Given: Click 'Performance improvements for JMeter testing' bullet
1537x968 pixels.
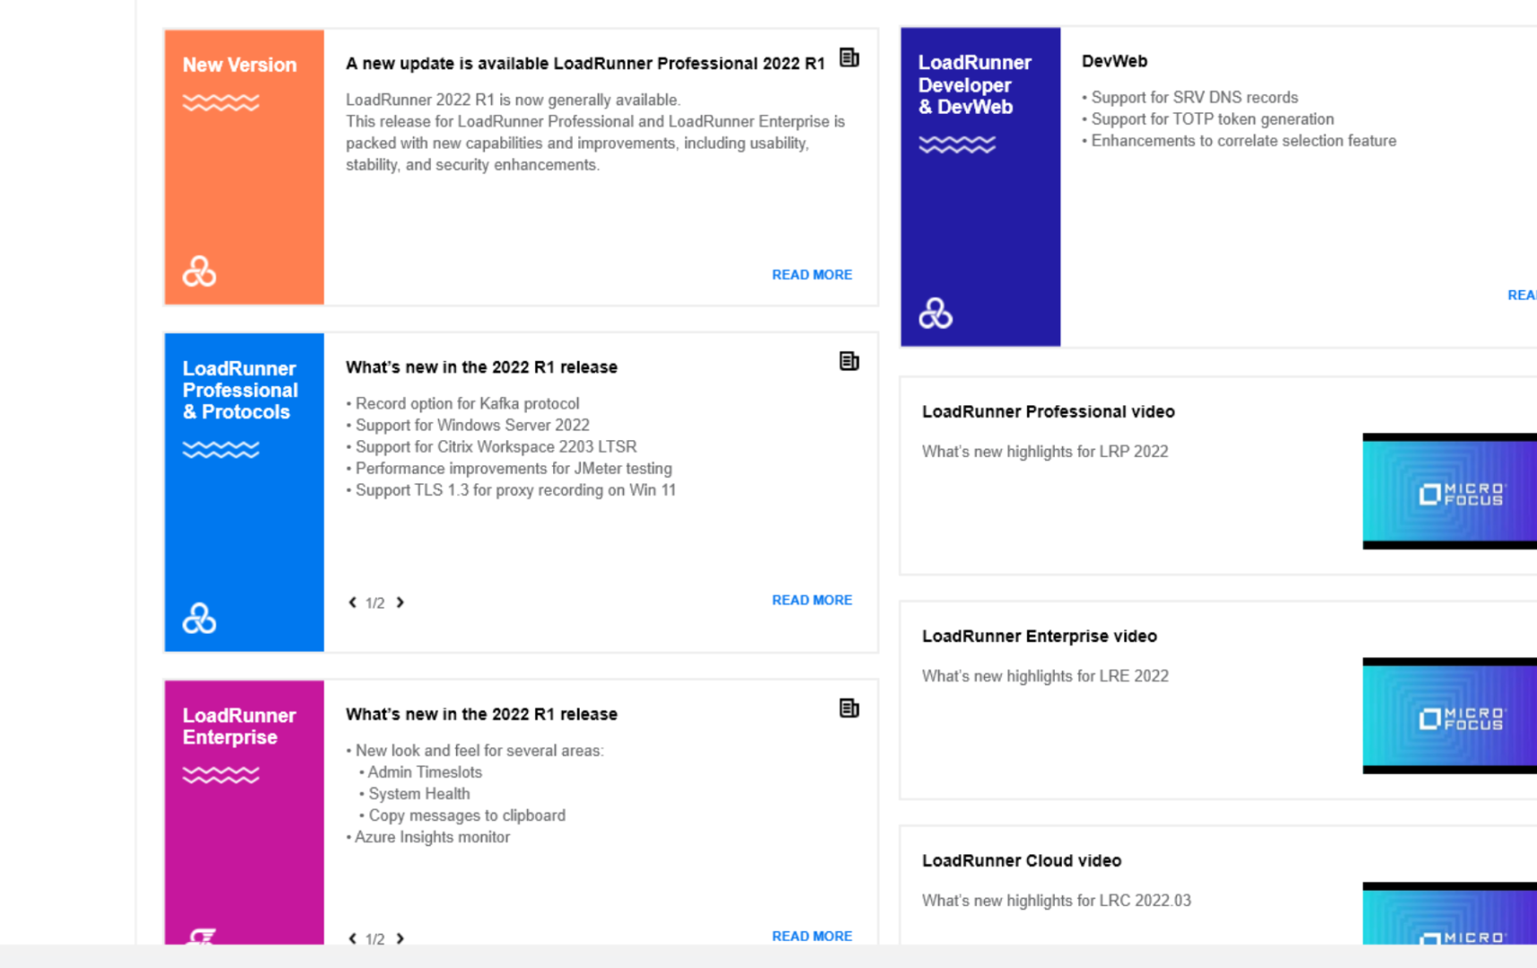Looking at the screenshot, I should (x=509, y=468).
